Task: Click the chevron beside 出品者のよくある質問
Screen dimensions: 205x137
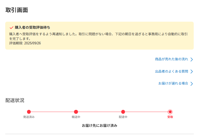Action: click(x=192, y=72)
